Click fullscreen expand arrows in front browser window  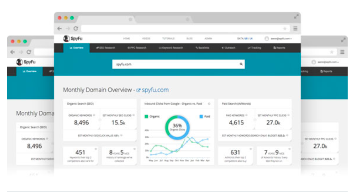tap(296, 17)
